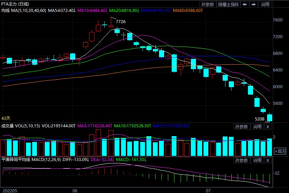Image resolution: width=289 pixels, height=193 pixels.
Task: Click the right arrow navigation button
Action: click(253, 4)
